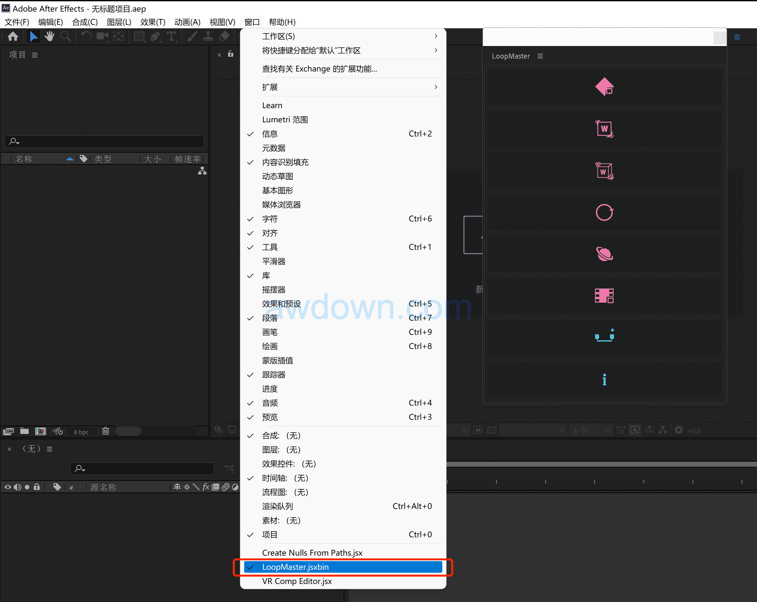757x602 pixels.
Task: Click the trash delete icon in Project panel
Action: click(x=105, y=431)
